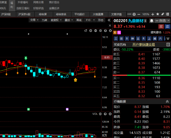Close the chart sub-panel with X

[110, 25]
